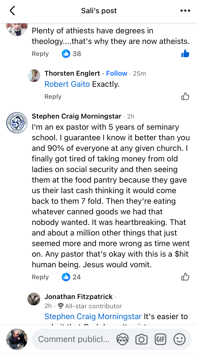Open the GIF picker
Image resolution: width=198 pixels, height=353 pixels.
pyautogui.click(x=161, y=339)
